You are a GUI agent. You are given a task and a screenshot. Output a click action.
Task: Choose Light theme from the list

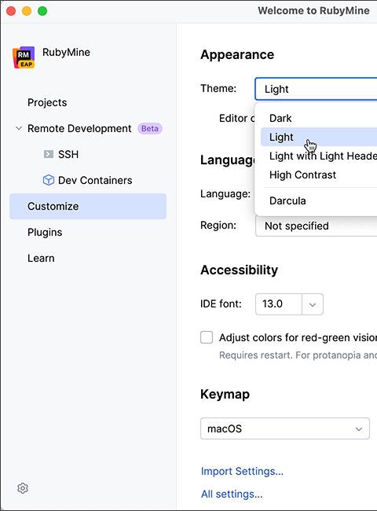pyautogui.click(x=319, y=137)
